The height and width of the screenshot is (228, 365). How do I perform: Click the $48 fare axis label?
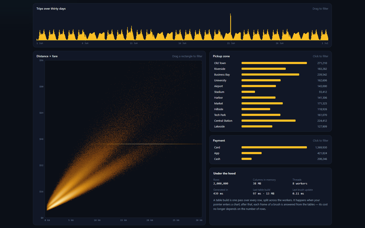point(41,139)
